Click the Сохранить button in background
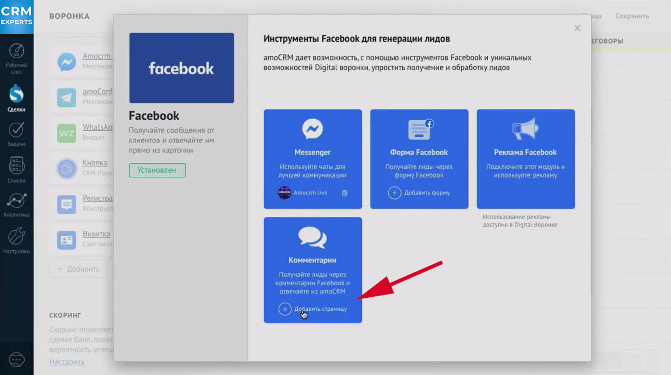Viewport: 671px width, 375px height. [632, 16]
